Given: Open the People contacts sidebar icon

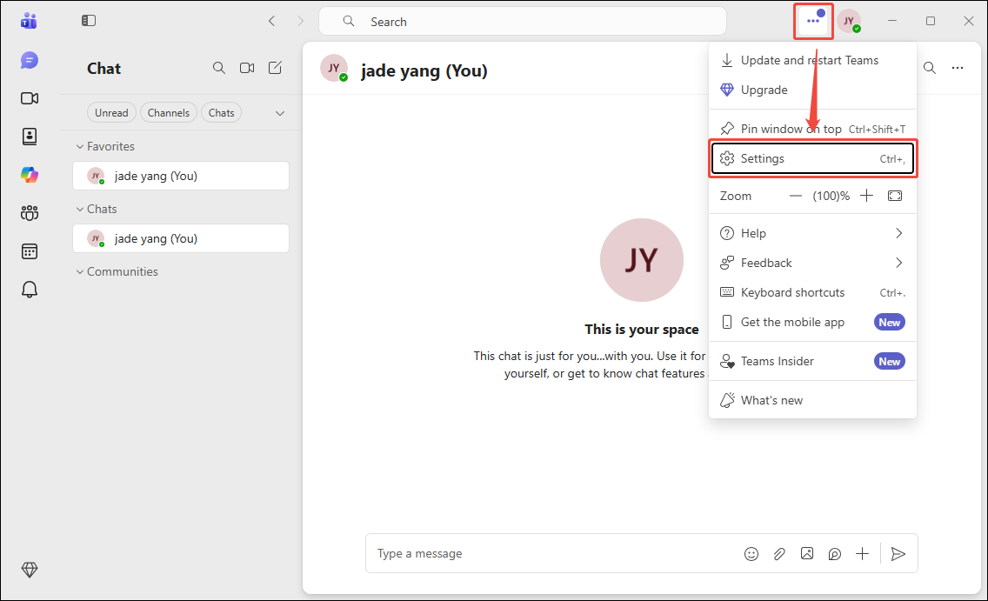Looking at the screenshot, I should pyautogui.click(x=29, y=136).
